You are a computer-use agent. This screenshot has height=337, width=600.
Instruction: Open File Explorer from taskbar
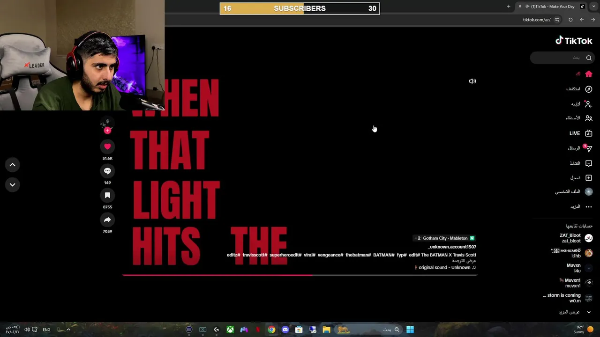[x=326, y=330]
